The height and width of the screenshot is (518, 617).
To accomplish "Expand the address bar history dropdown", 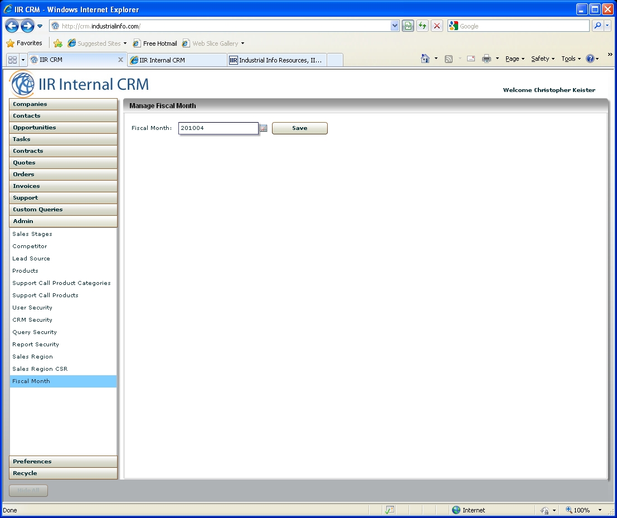I will pos(395,26).
